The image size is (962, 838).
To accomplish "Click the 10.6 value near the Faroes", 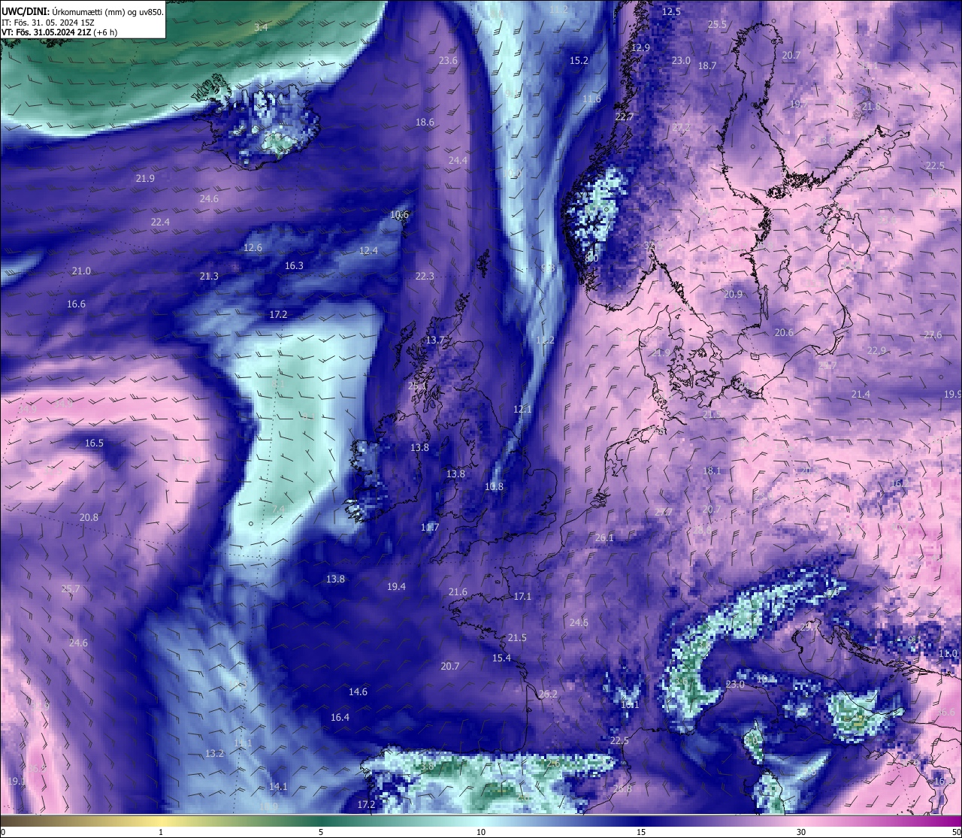I will [400, 215].
